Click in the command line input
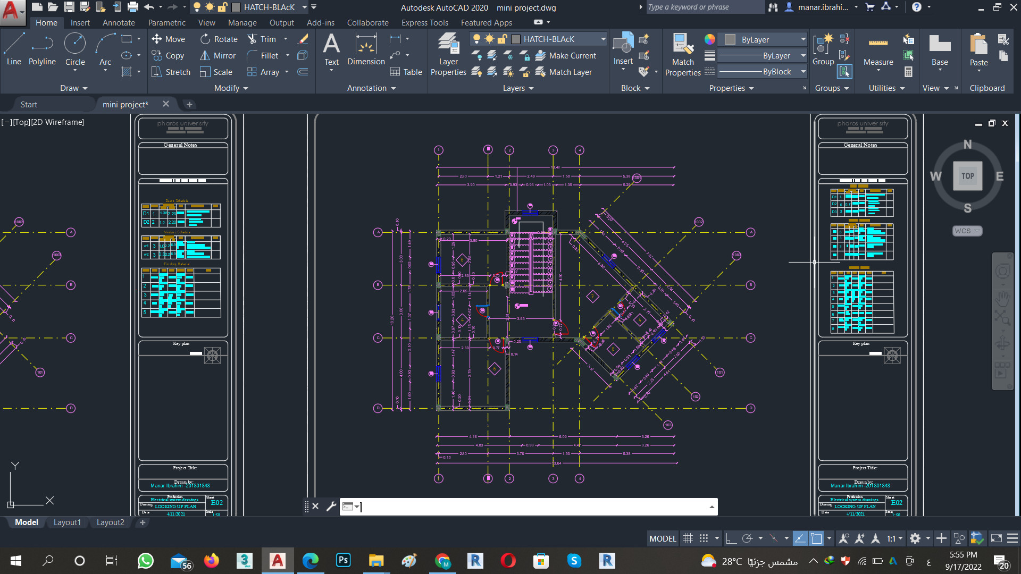 pyautogui.click(x=532, y=507)
